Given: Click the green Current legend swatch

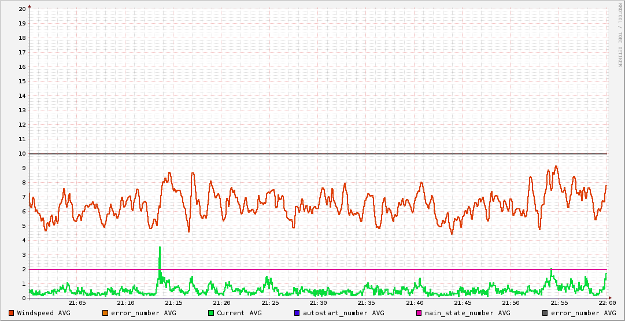Looking at the screenshot, I should [x=211, y=313].
